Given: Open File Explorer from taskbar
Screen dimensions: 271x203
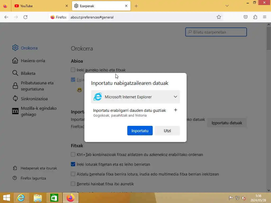Looking at the screenshot, I should [38, 198].
